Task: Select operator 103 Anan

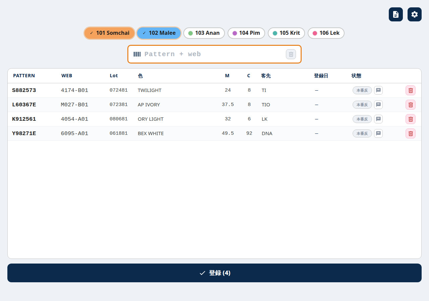Action: tap(204, 33)
